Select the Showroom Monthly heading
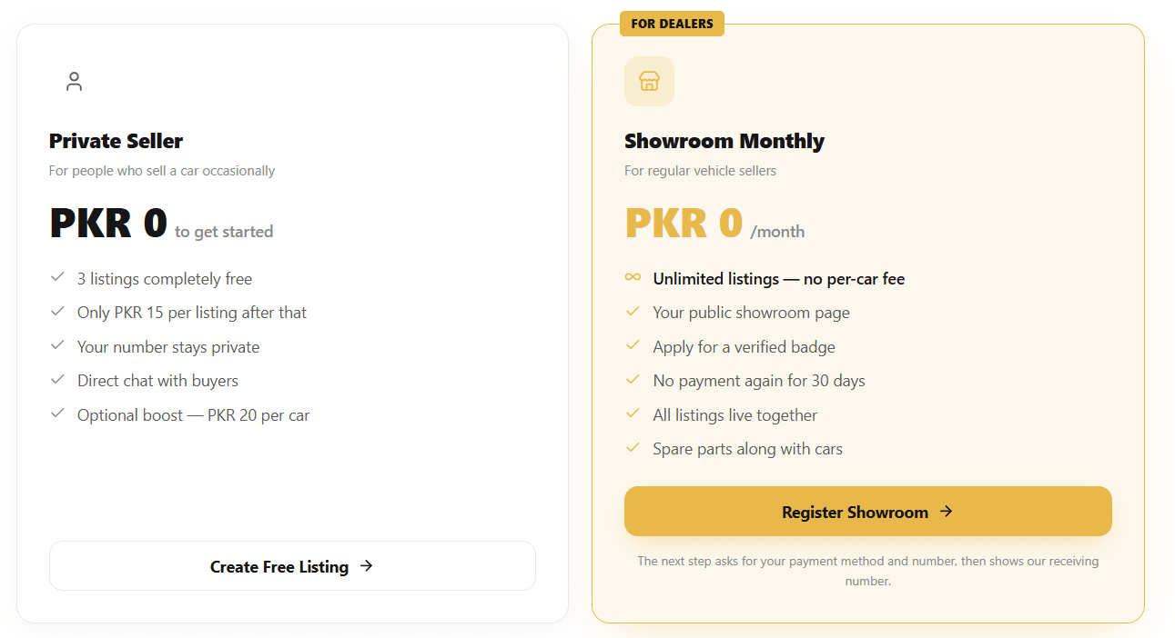This screenshot has height=638, width=1175. (724, 141)
